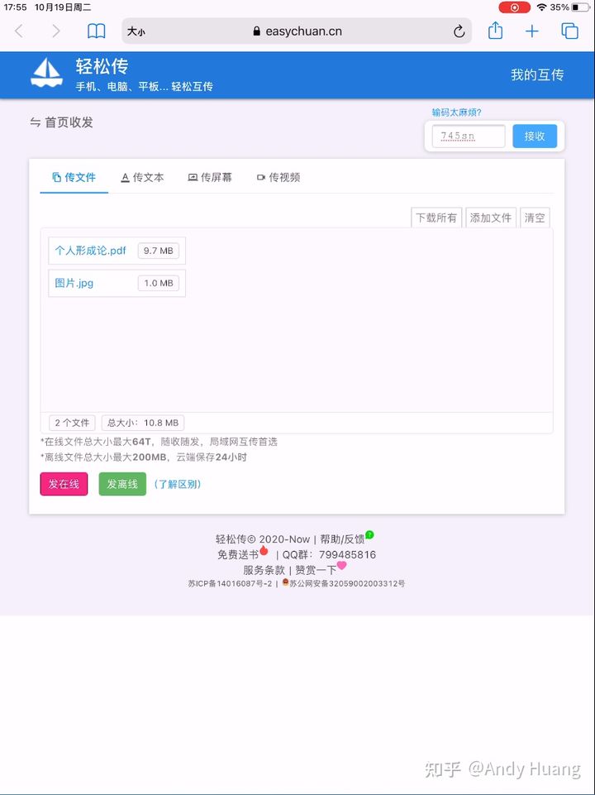Screen dimensions: 595x795
Task: Open the file 图片.jpg
Action: (74, 283)
